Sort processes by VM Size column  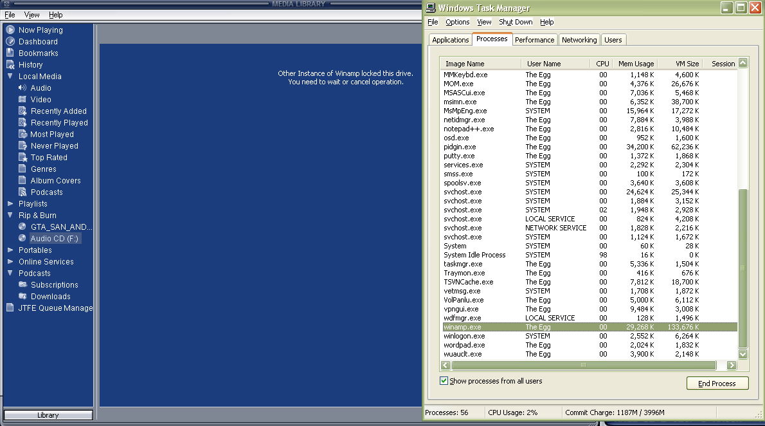point(681,64)
